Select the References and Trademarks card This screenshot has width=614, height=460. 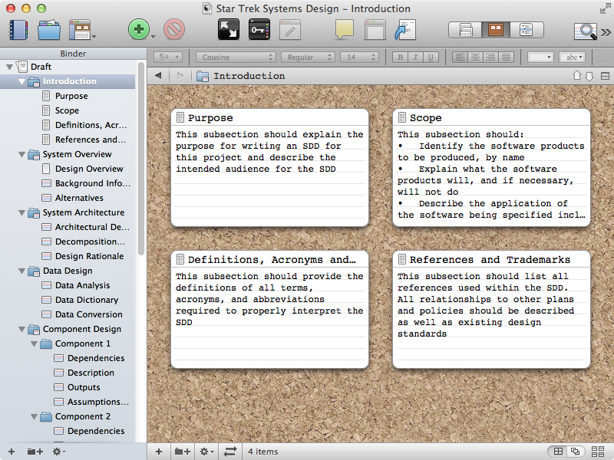tap(491, 310)
